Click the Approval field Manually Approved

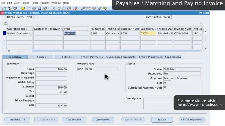[x=182, y=78]
